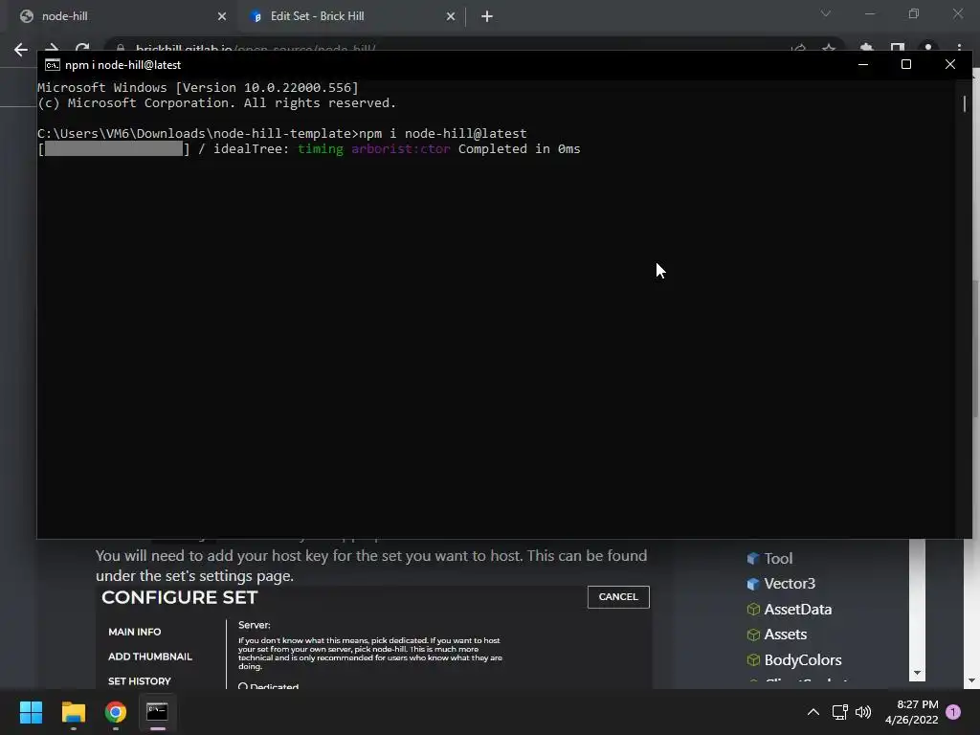
Task: Open Google Chrome from taskbar
Action: click(116, 712)
